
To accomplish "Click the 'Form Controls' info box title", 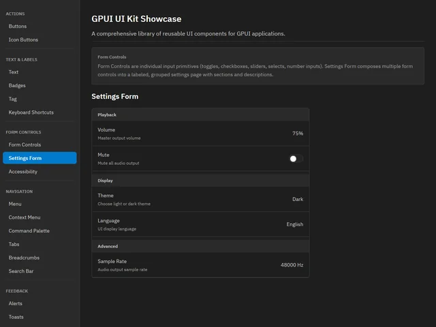I will 112,57.
